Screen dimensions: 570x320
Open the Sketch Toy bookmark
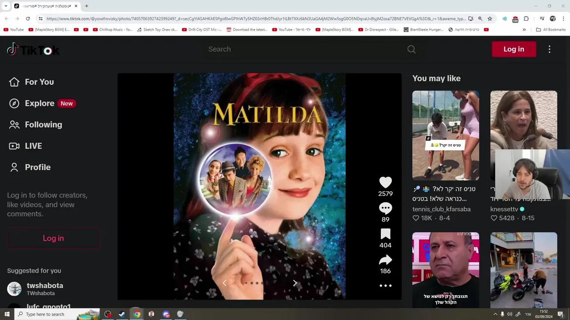pos(157,30)
